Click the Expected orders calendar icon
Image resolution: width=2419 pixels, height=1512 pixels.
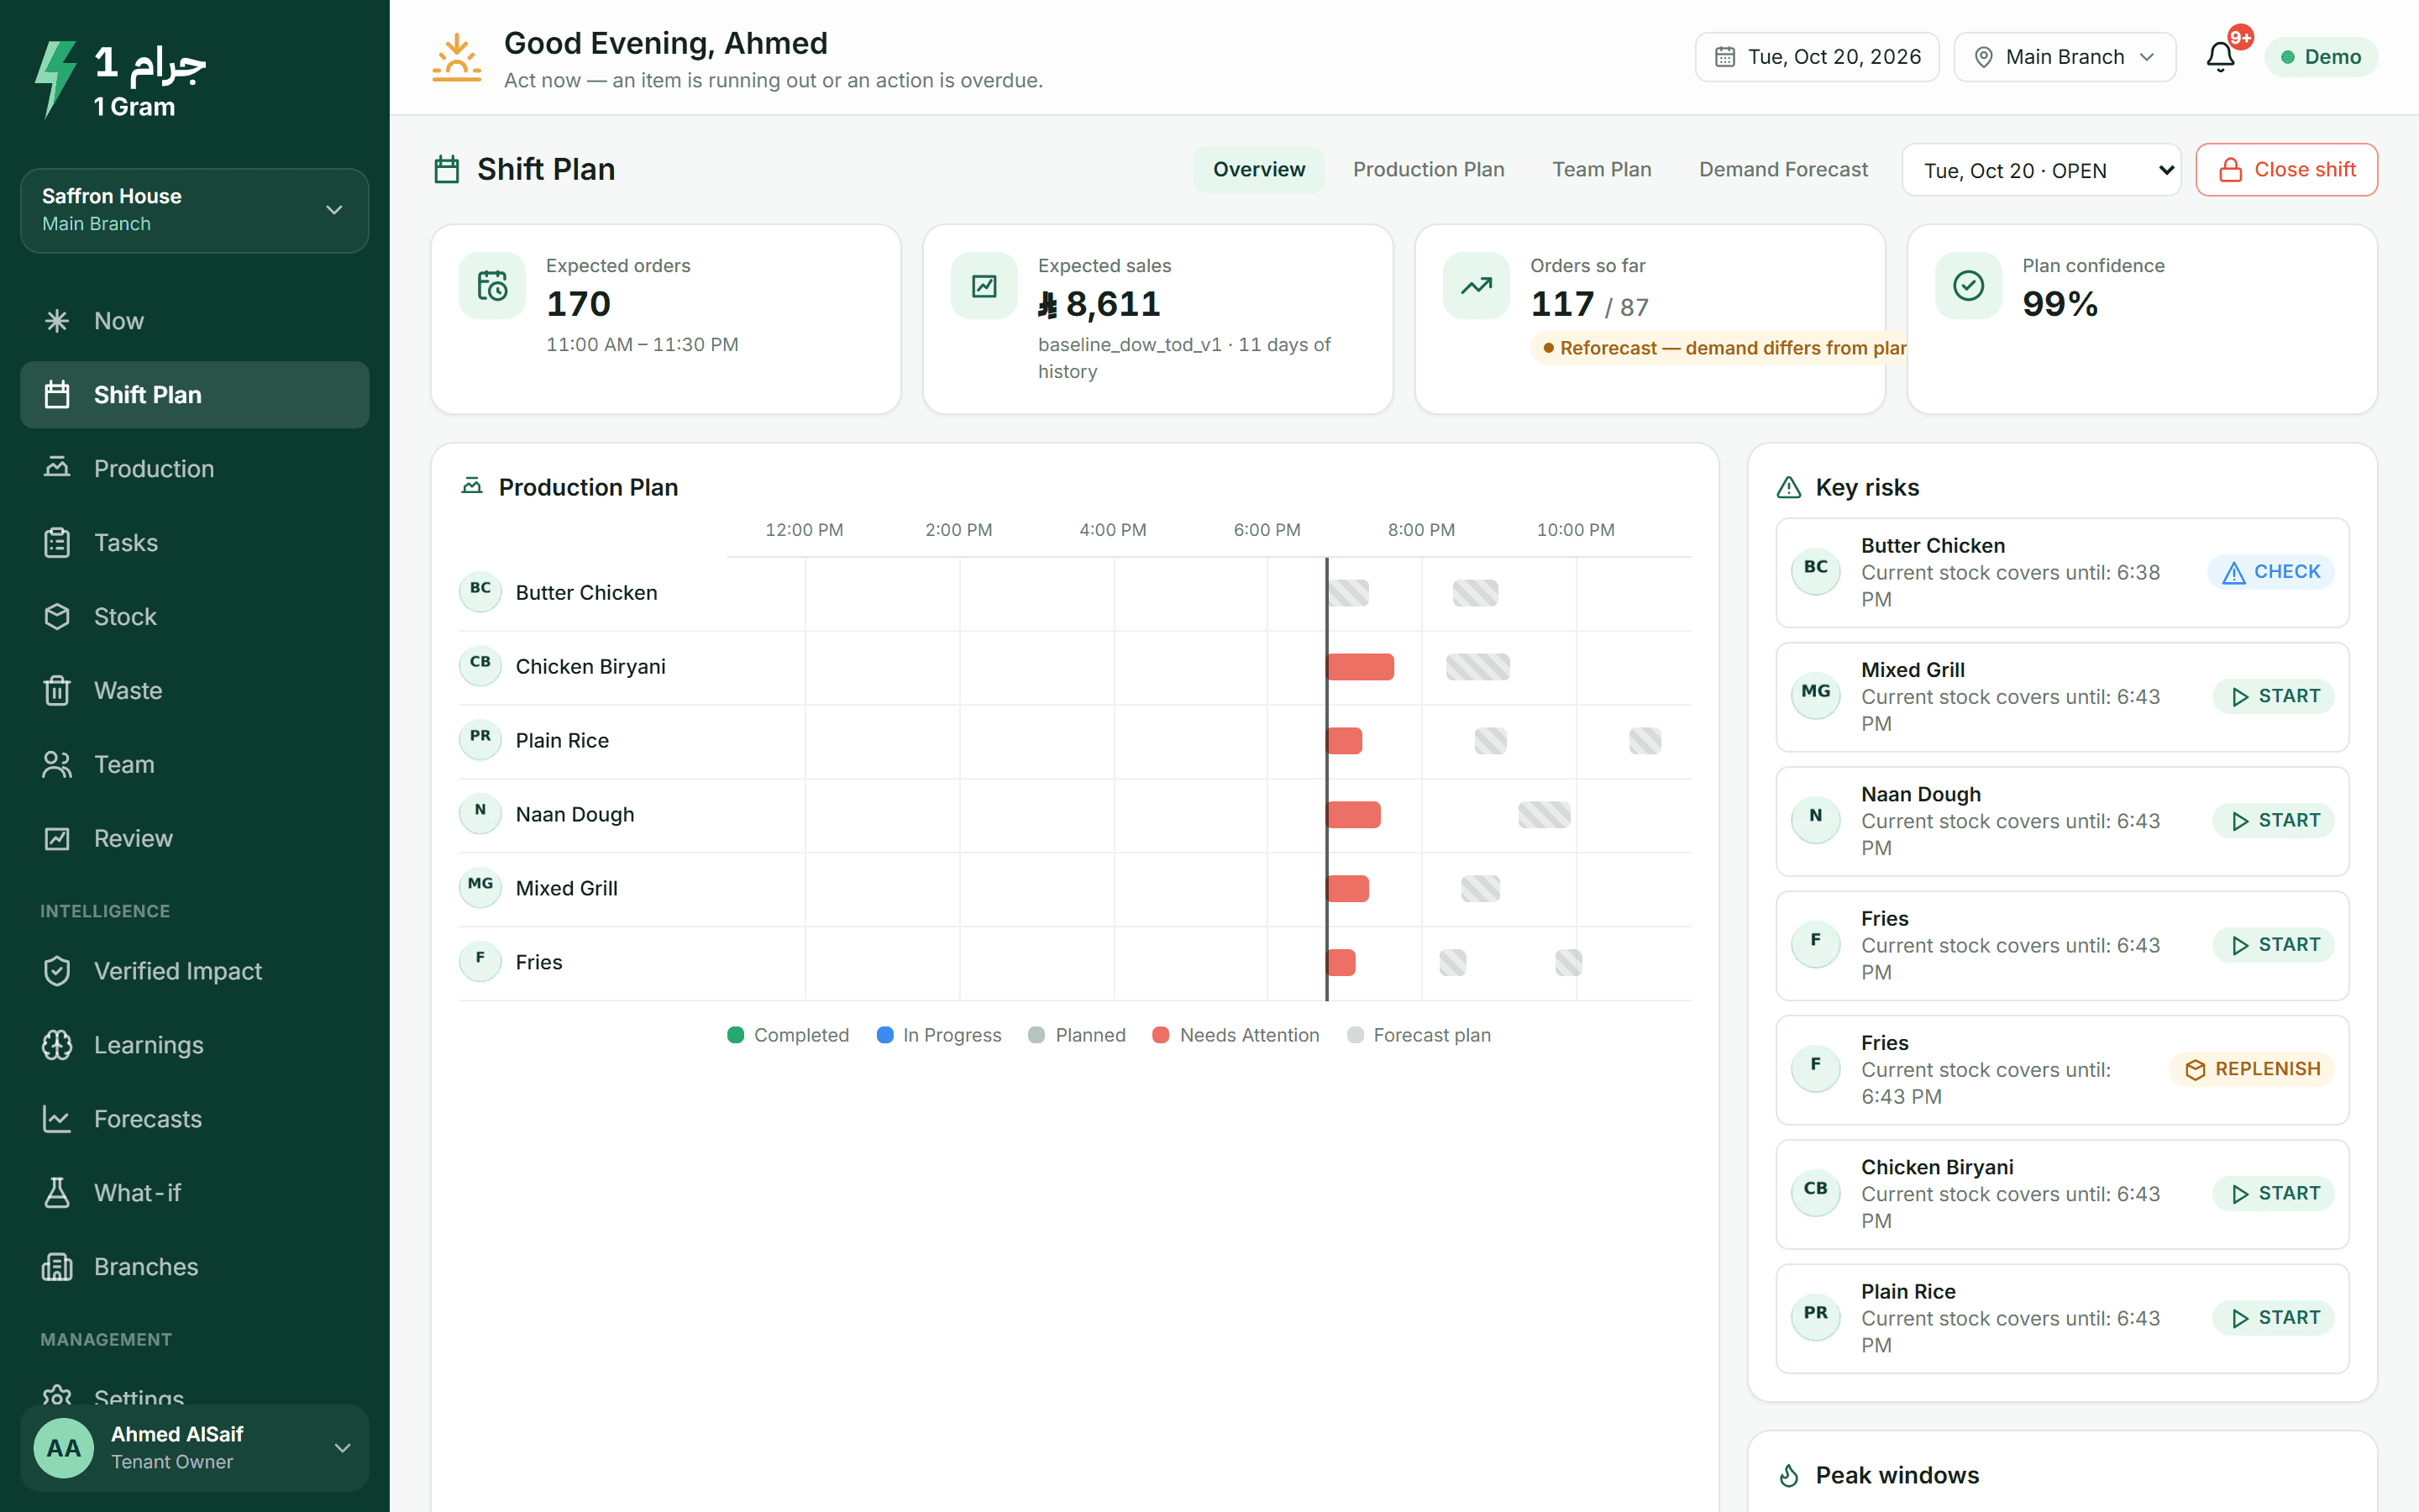coord(492,286)
